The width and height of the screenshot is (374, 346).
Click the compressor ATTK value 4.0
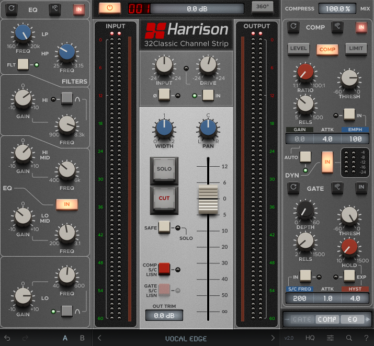click(x=327, y=139)
